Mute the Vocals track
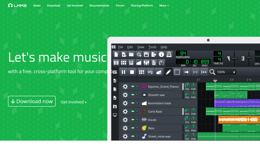The image size is (260, 146). point(133,120)
